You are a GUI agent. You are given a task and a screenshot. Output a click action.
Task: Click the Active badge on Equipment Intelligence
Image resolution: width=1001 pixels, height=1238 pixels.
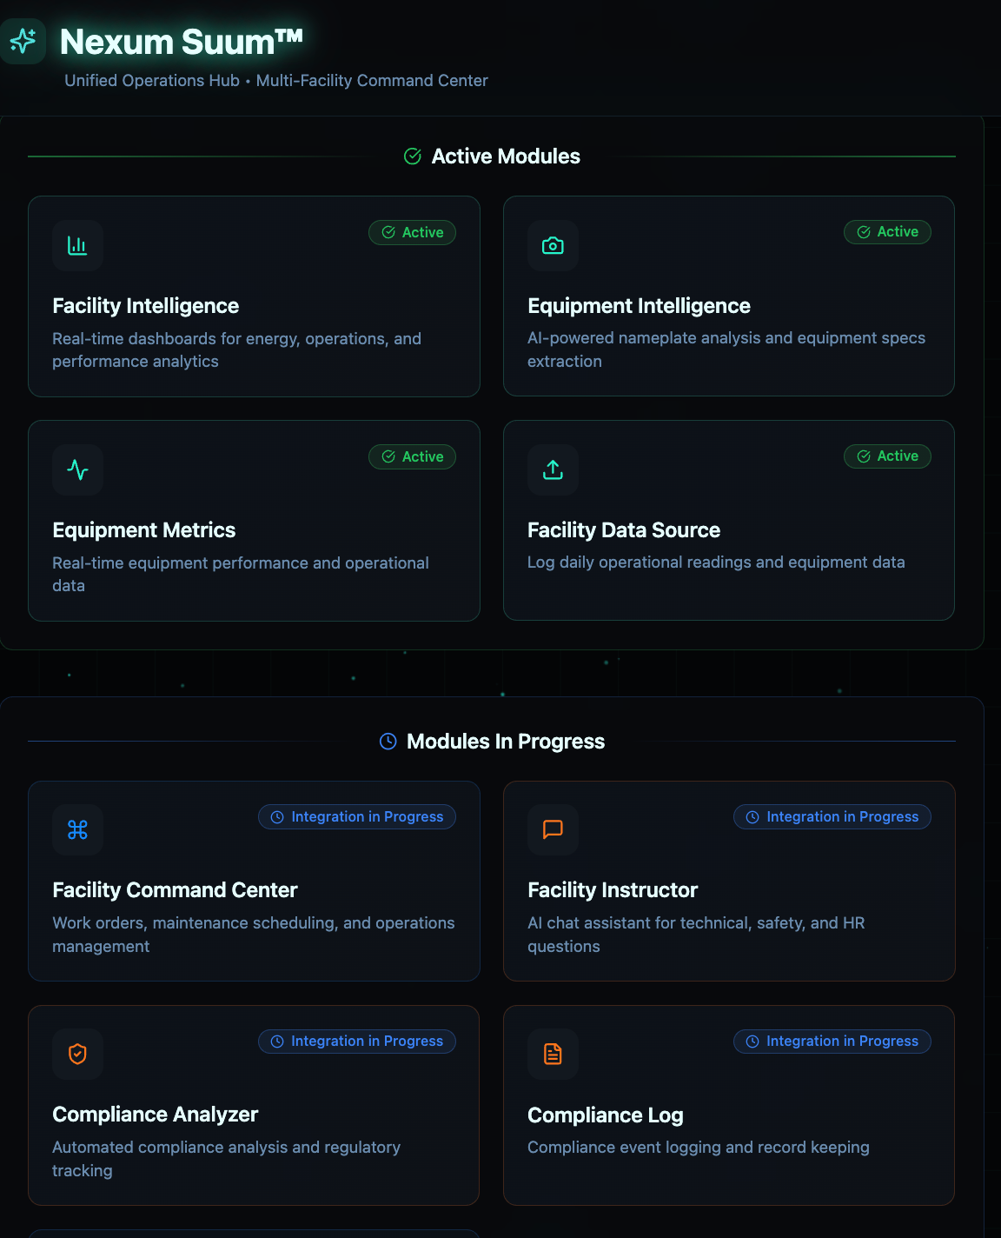pos(887,232)
